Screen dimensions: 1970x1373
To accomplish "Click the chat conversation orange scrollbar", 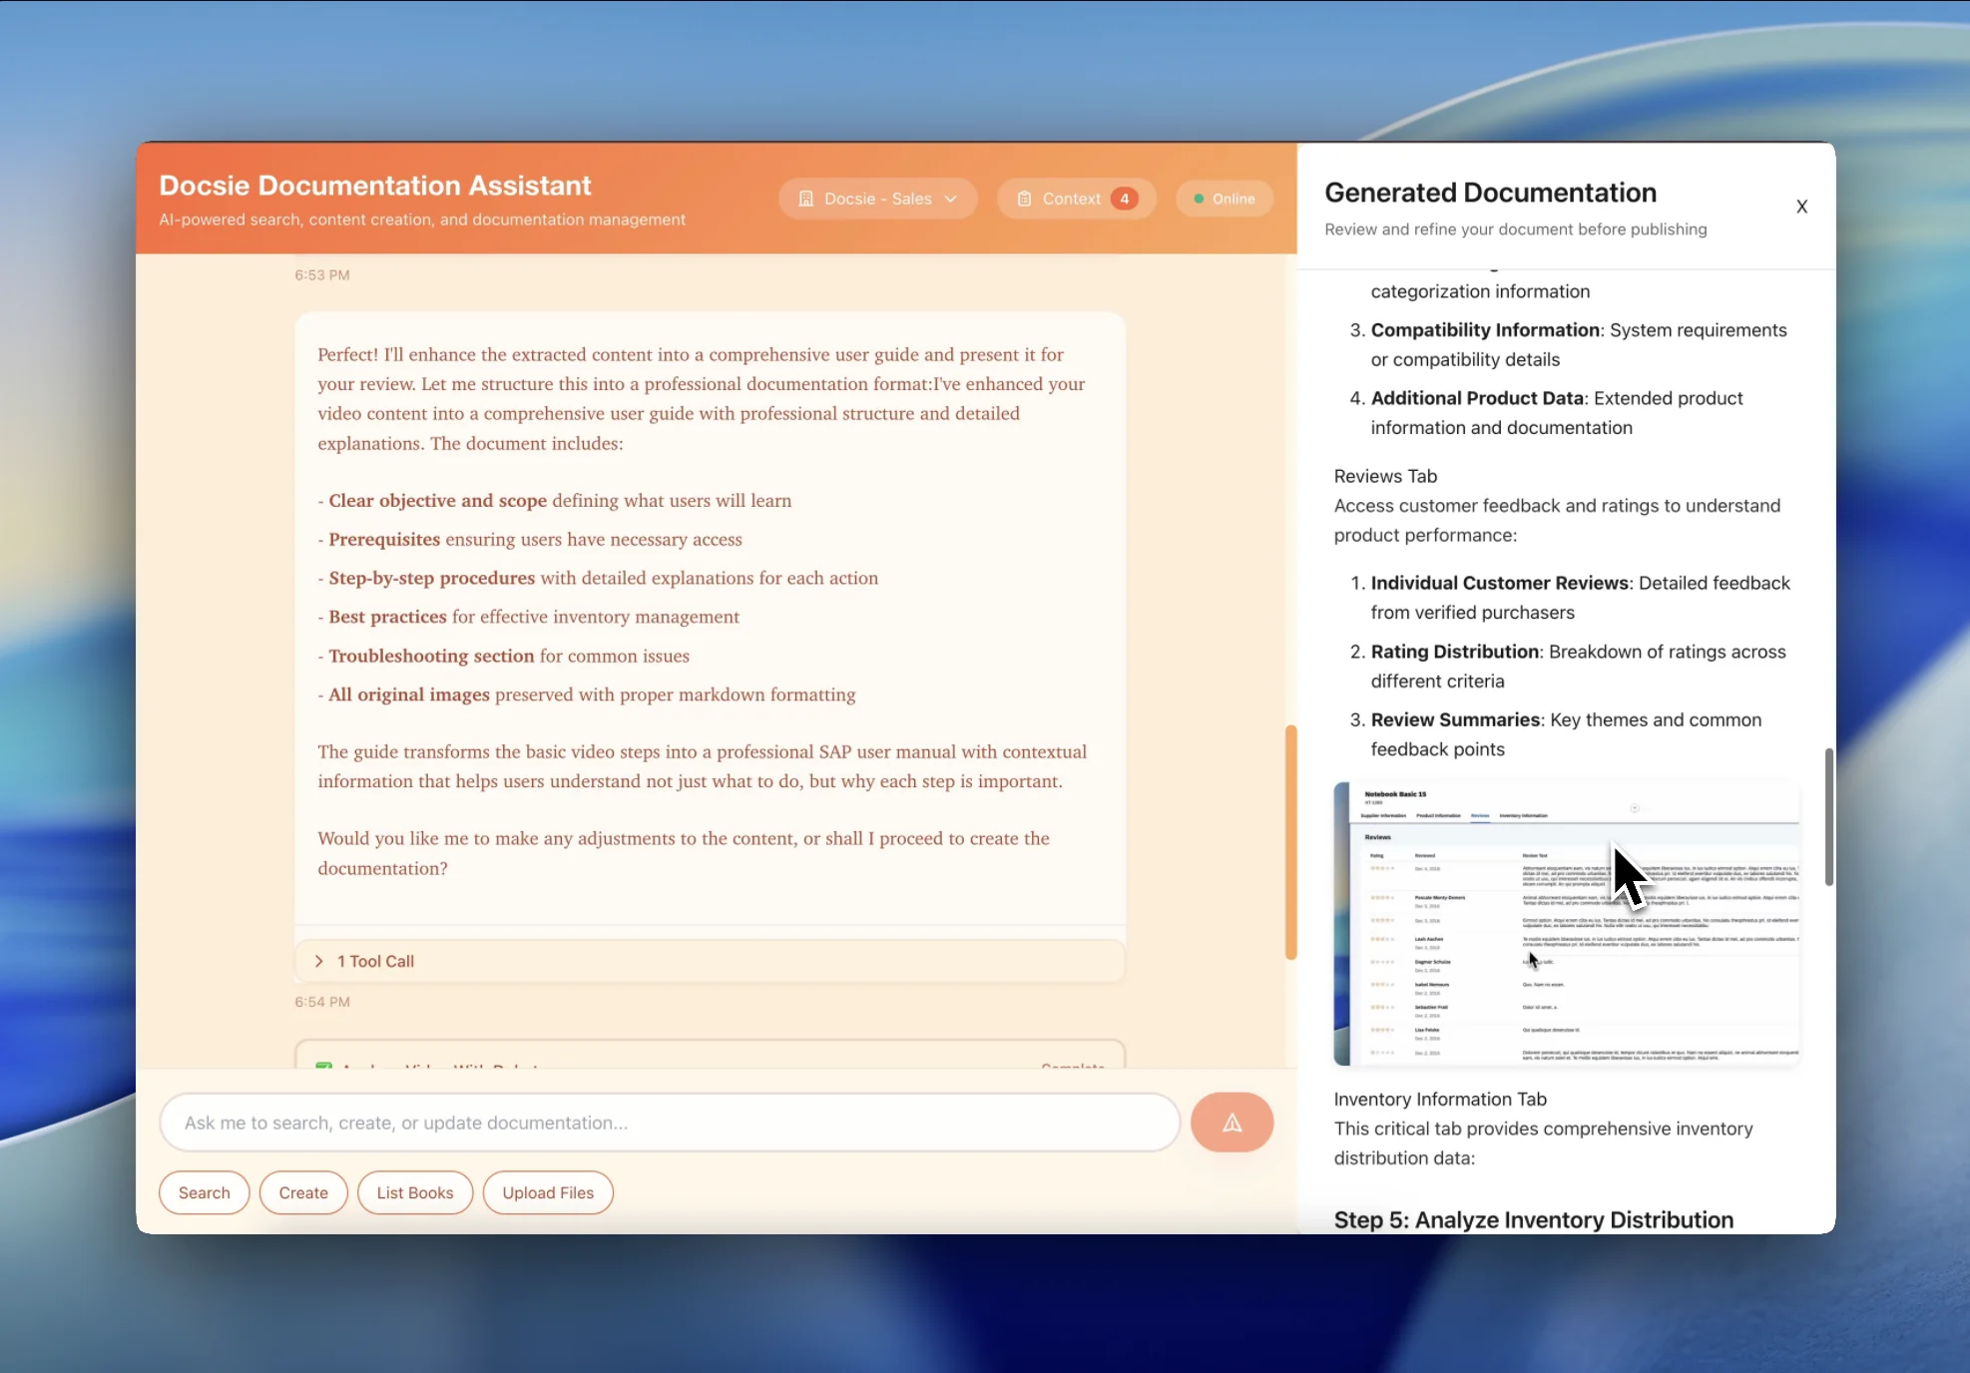I will [x=1290, y=841].
